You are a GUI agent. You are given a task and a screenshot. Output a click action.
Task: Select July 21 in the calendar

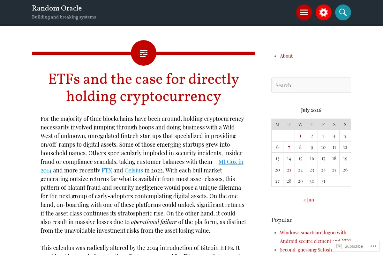[289, 170]
